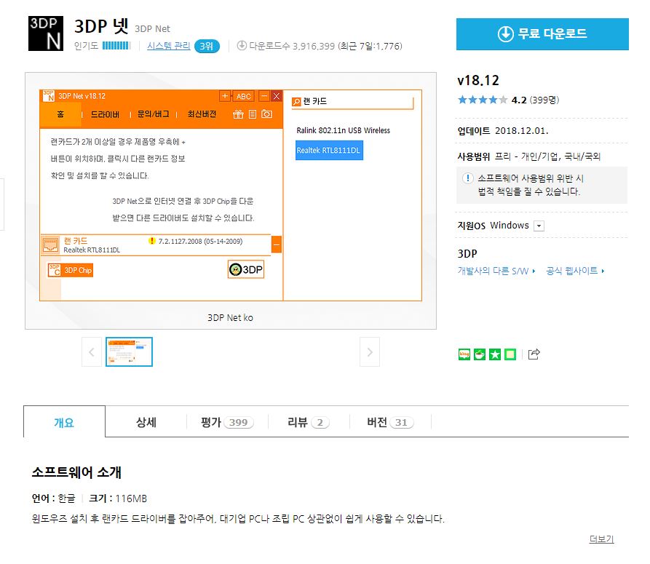Switch to the 상세 tab
This screenshot has width=650, height=564.
click(x=146, y=422)
